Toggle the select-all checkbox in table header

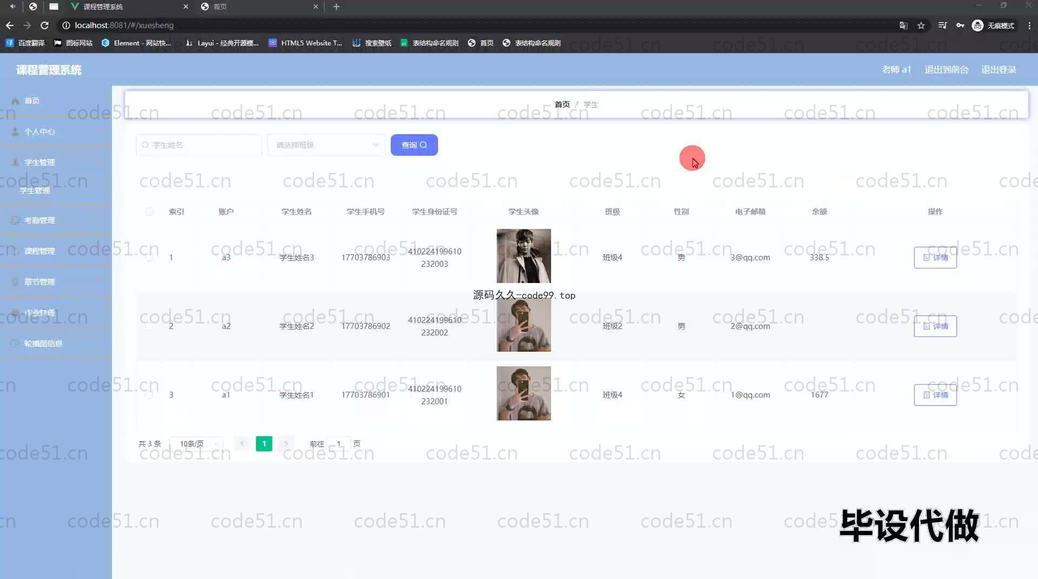pos(150,212)
